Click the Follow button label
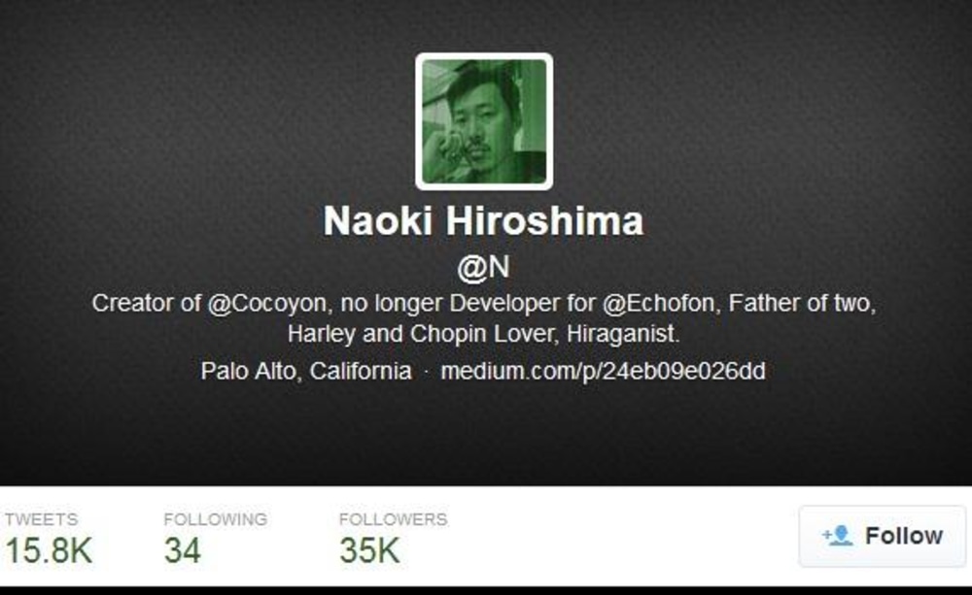This screenshot has width=972, height=595. [904, 536]
